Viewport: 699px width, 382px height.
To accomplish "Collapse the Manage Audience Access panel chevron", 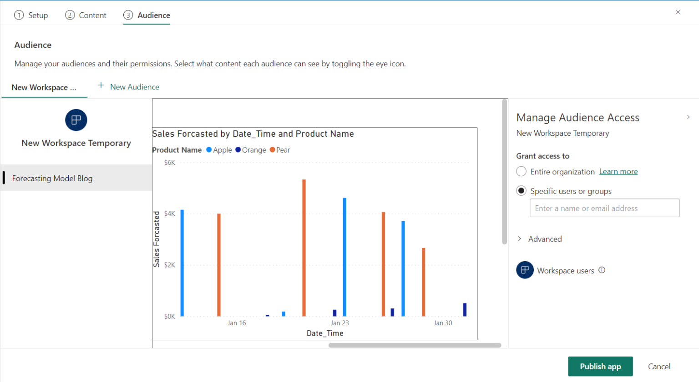I will click(688, 117).
